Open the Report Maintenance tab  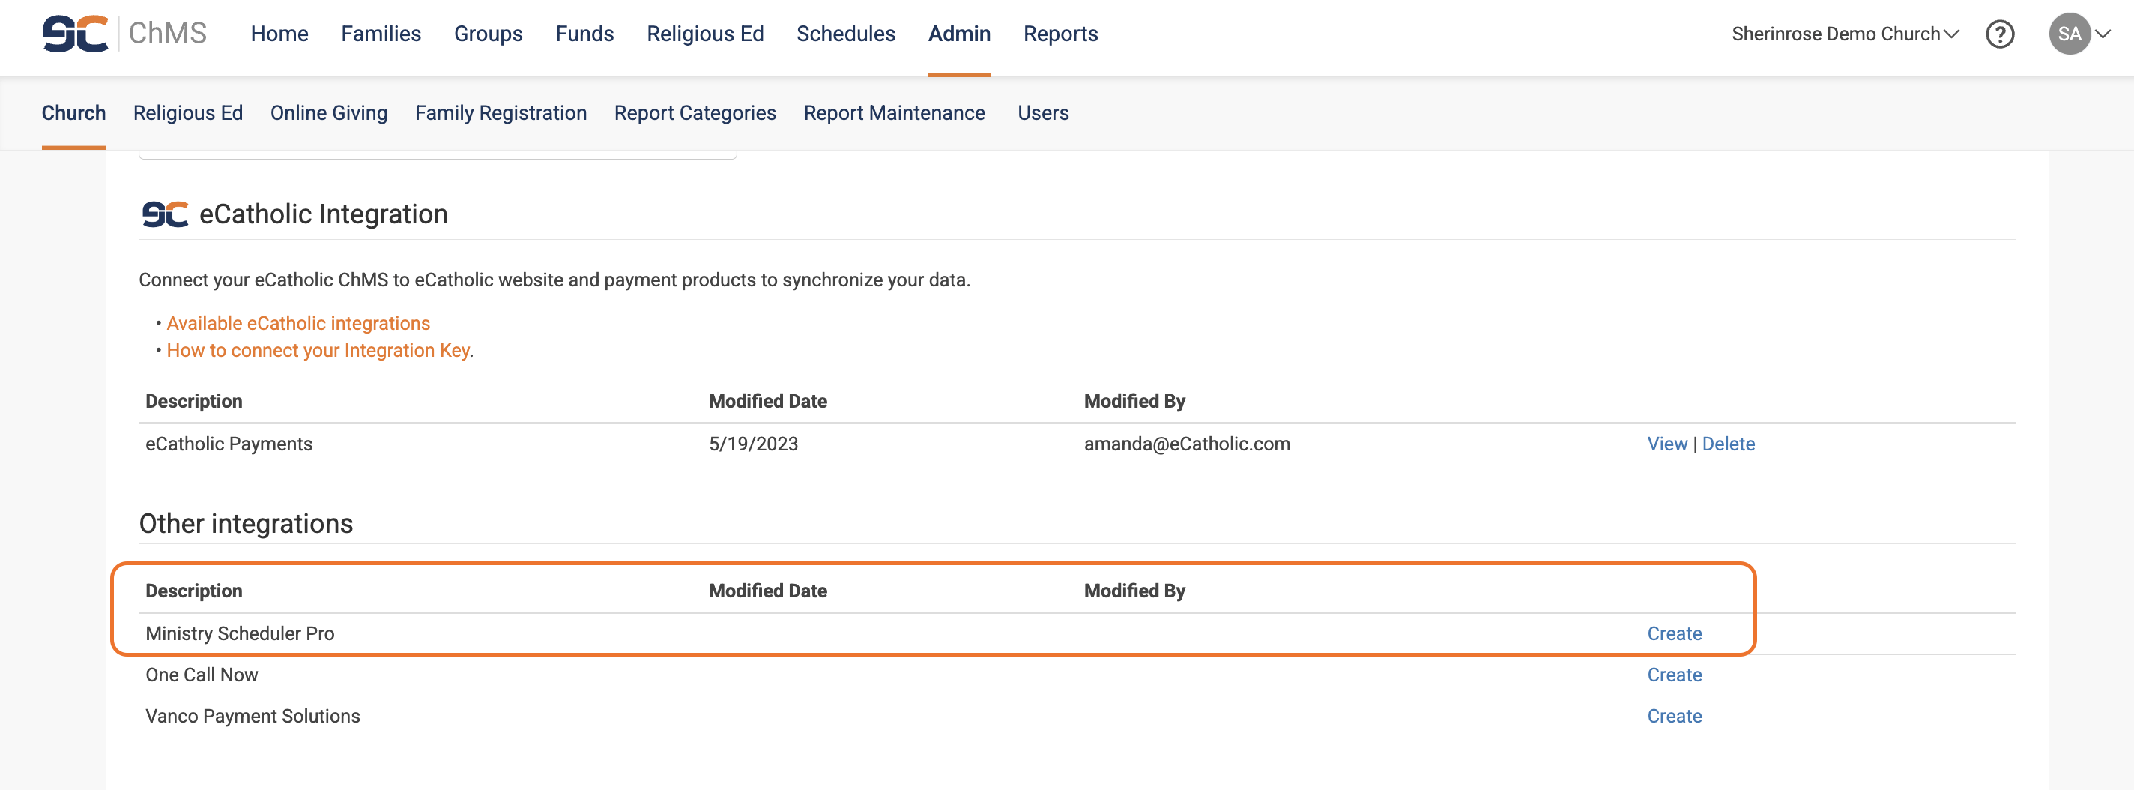(x=894, y=112)
